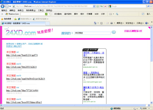
Task: Click the magnifier search button
Action: [x=148, y=6]
